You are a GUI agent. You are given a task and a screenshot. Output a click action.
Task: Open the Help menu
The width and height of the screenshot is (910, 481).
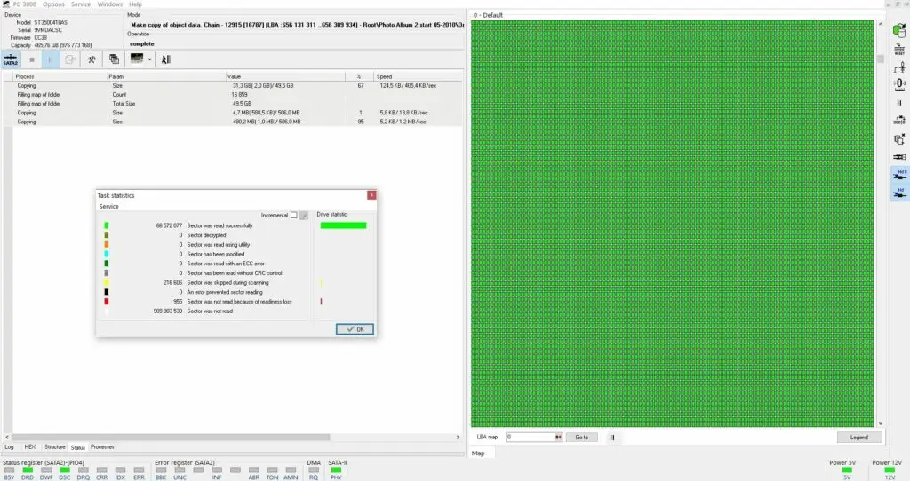point(135,4)
